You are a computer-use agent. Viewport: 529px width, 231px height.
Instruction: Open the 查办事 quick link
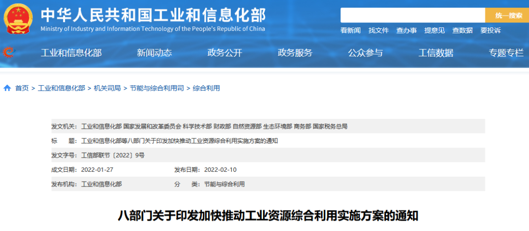pyautogui.click(x=407, y=31)
